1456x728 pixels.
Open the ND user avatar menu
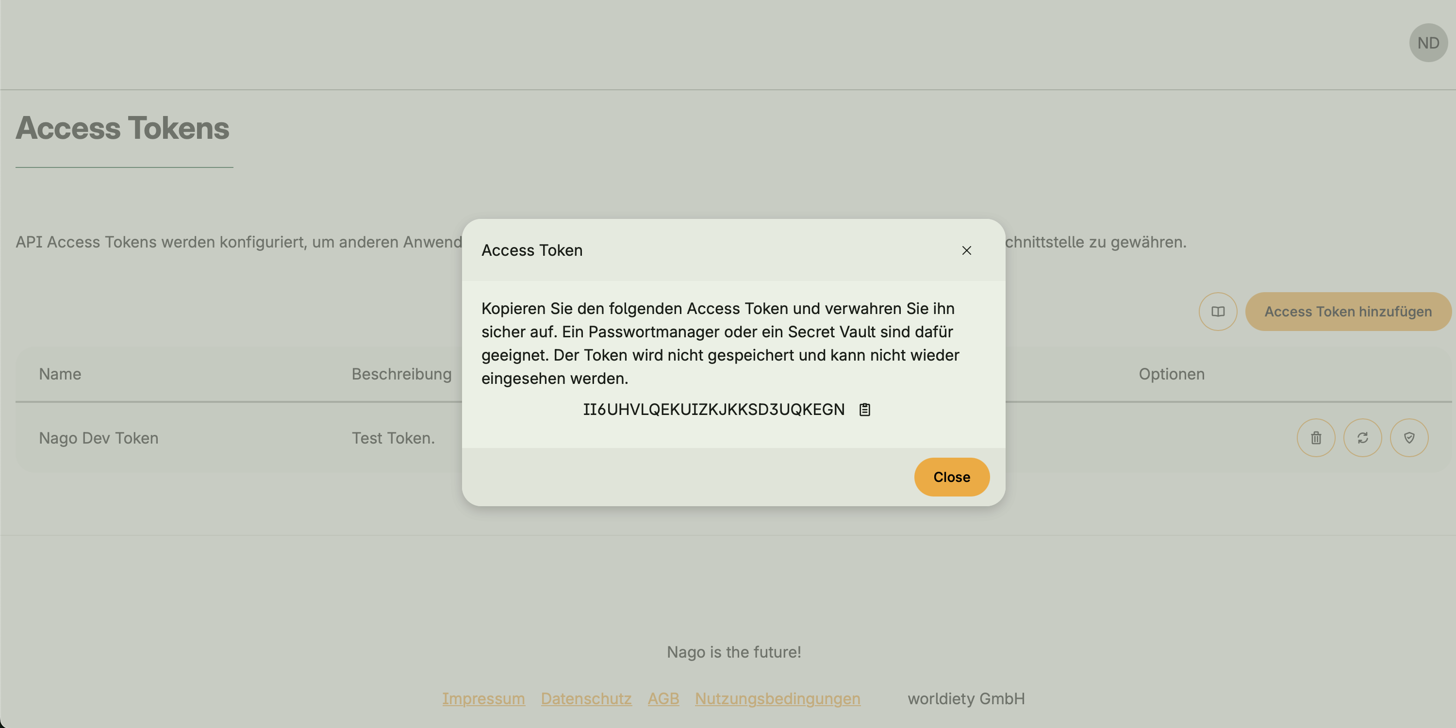pos(1428,43)
